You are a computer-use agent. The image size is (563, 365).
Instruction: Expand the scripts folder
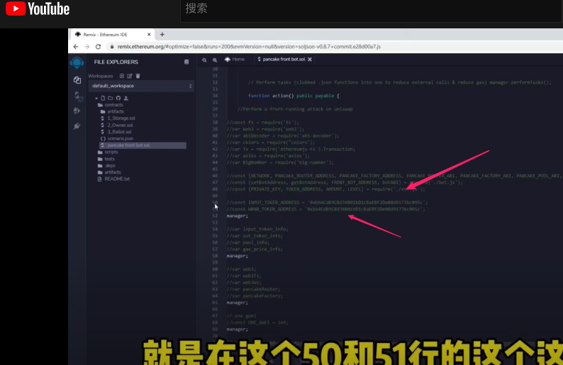(108, 152)
